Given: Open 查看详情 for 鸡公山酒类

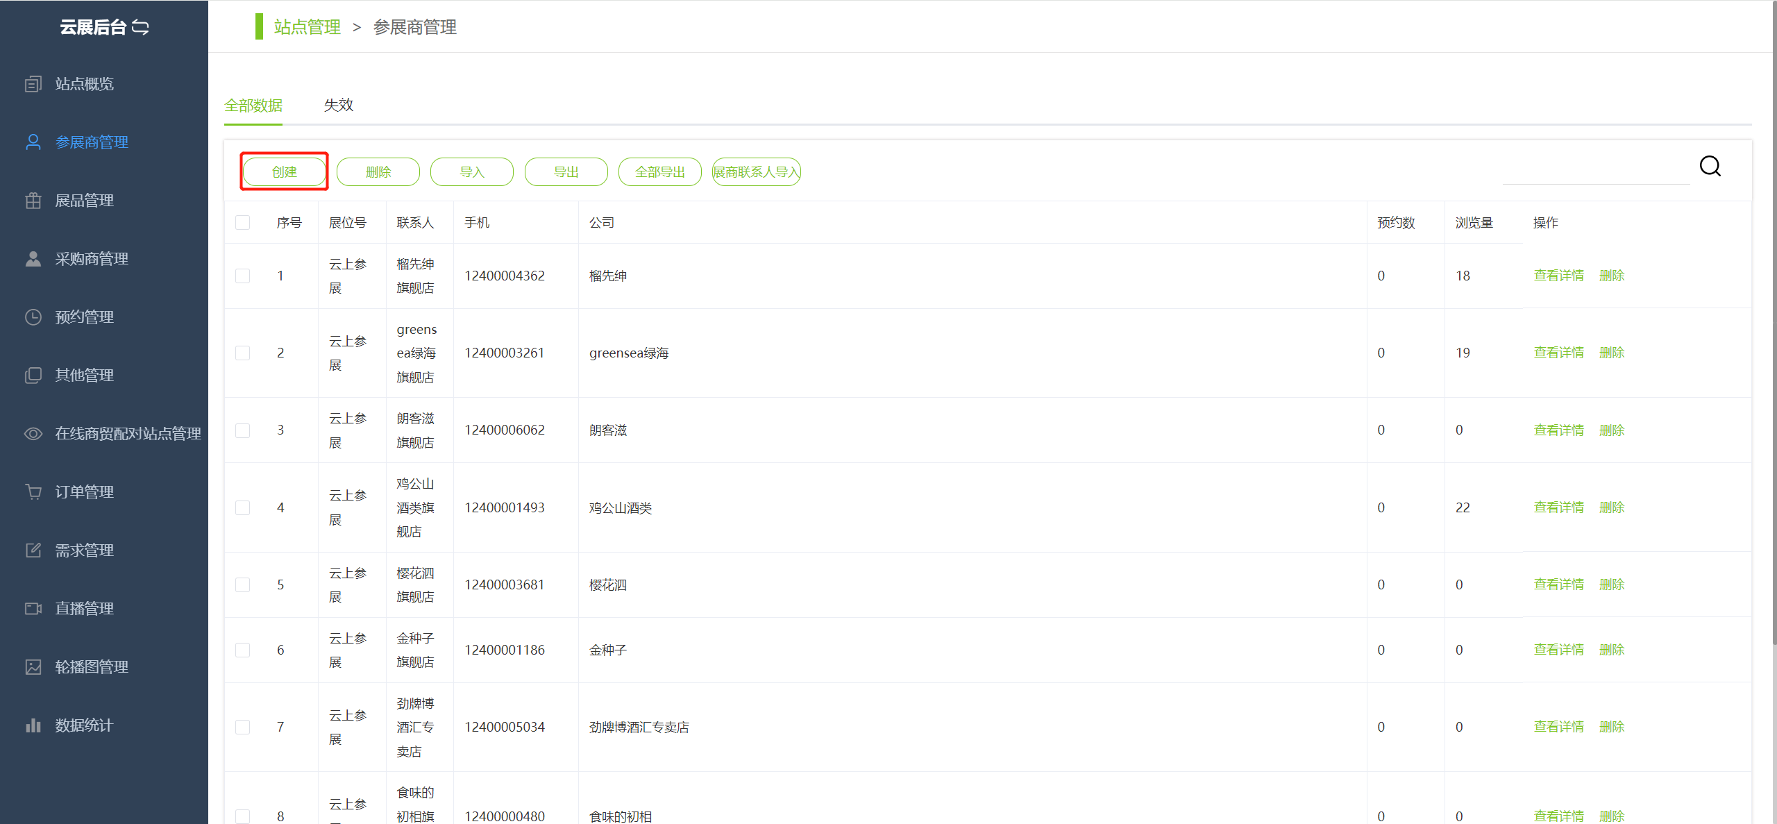Looking at the screenshot, I should [1559, 507].
